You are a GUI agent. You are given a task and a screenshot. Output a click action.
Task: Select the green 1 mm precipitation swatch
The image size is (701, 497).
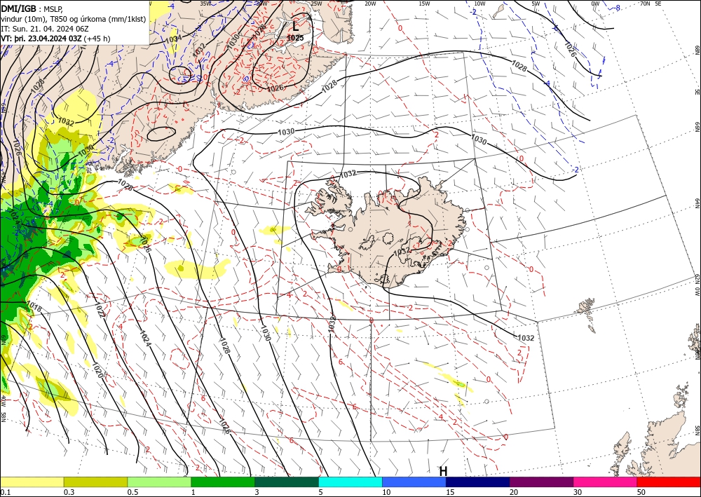[x=223, y=482]
